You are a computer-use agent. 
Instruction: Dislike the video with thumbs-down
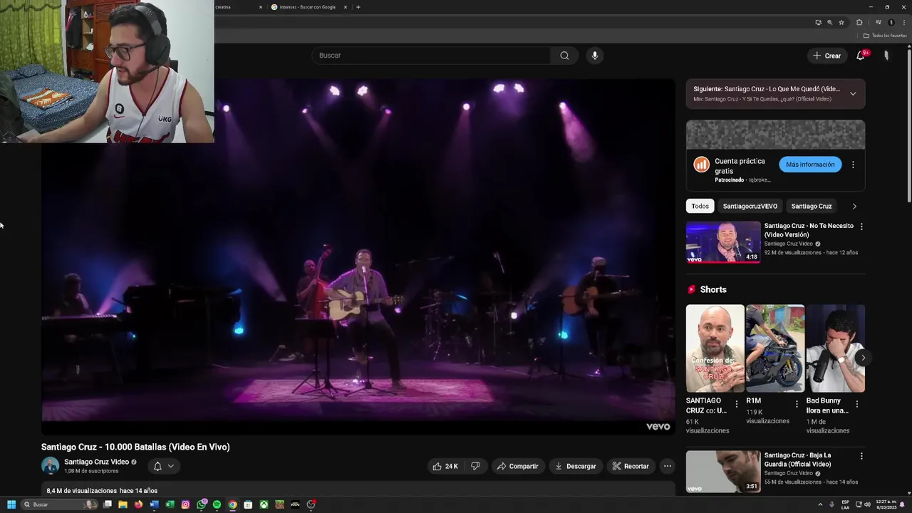click(475, 466)
